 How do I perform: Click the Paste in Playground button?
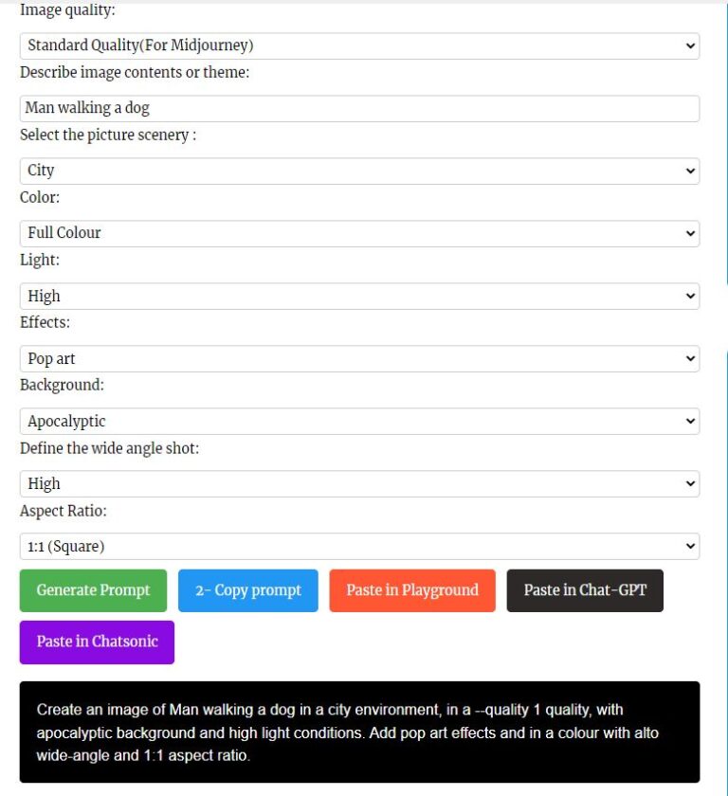pyautogui.click(x=412, y=590)
